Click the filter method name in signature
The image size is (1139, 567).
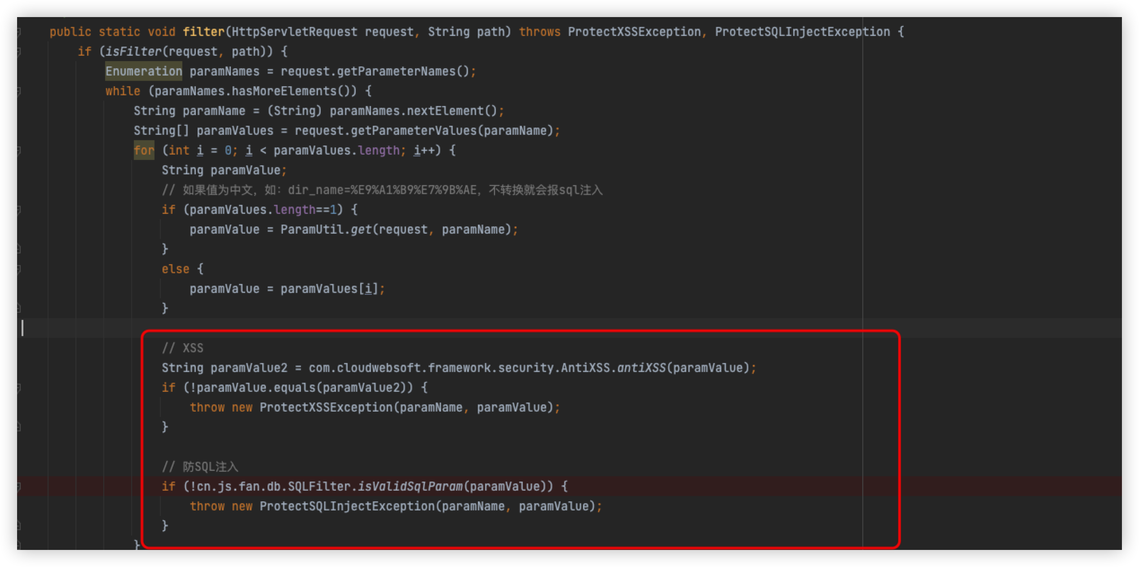click(203, 32)
